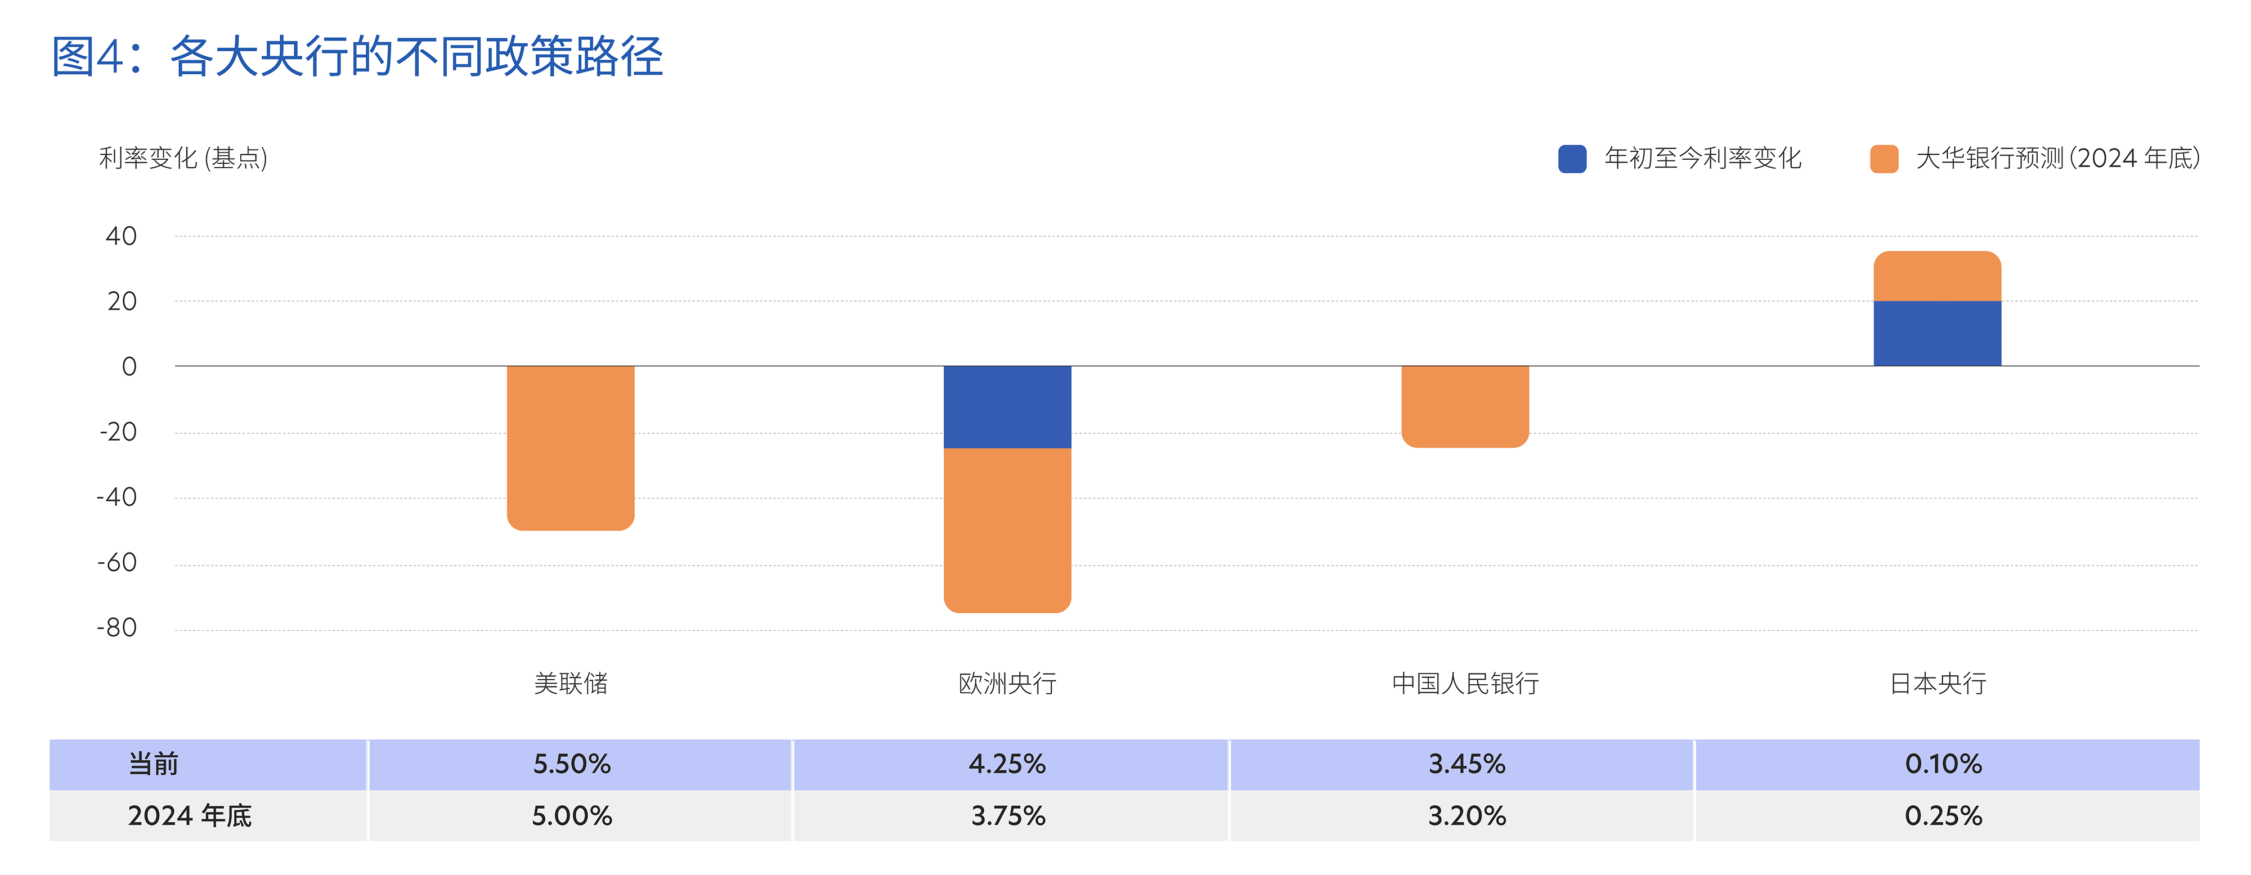The width and height of the screenshot is (2251, 875).
Task: Click the 0.25% table cell
Action: [1943, 815]
